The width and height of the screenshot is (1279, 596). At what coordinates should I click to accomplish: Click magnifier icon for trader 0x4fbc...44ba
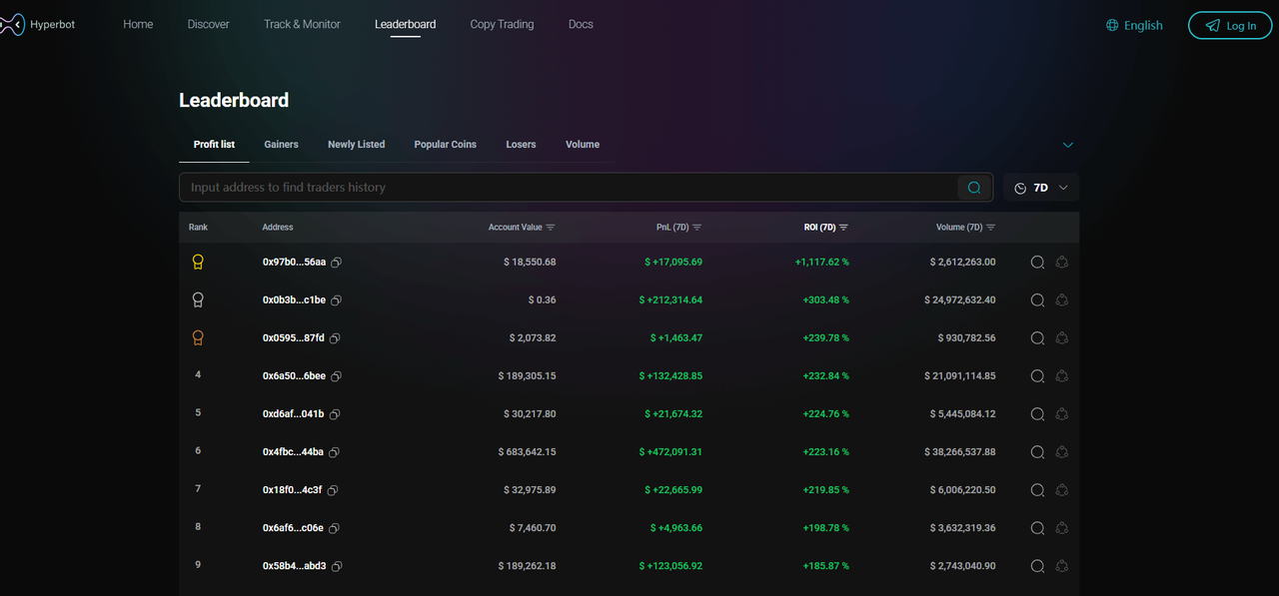point(1037,452)
